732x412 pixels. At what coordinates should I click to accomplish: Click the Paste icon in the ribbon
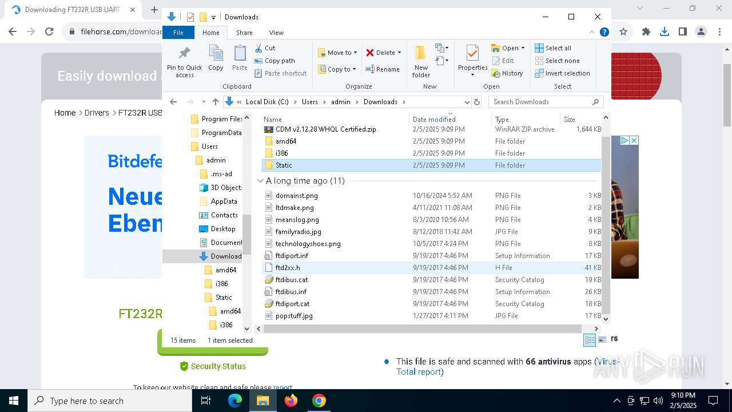point(240,58)
